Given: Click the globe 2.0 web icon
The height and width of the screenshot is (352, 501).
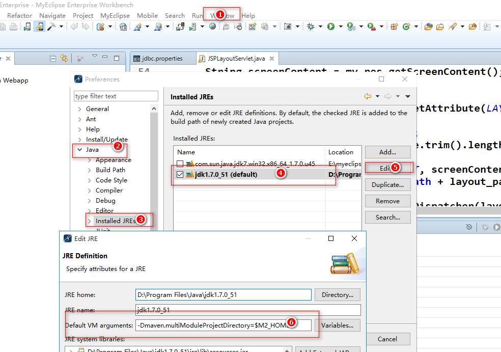Looking at the screenshot, I should [123, 26].
